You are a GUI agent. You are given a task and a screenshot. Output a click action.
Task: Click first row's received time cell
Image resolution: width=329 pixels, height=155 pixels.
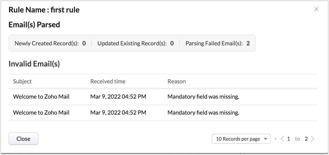click(x=118, y=97)
